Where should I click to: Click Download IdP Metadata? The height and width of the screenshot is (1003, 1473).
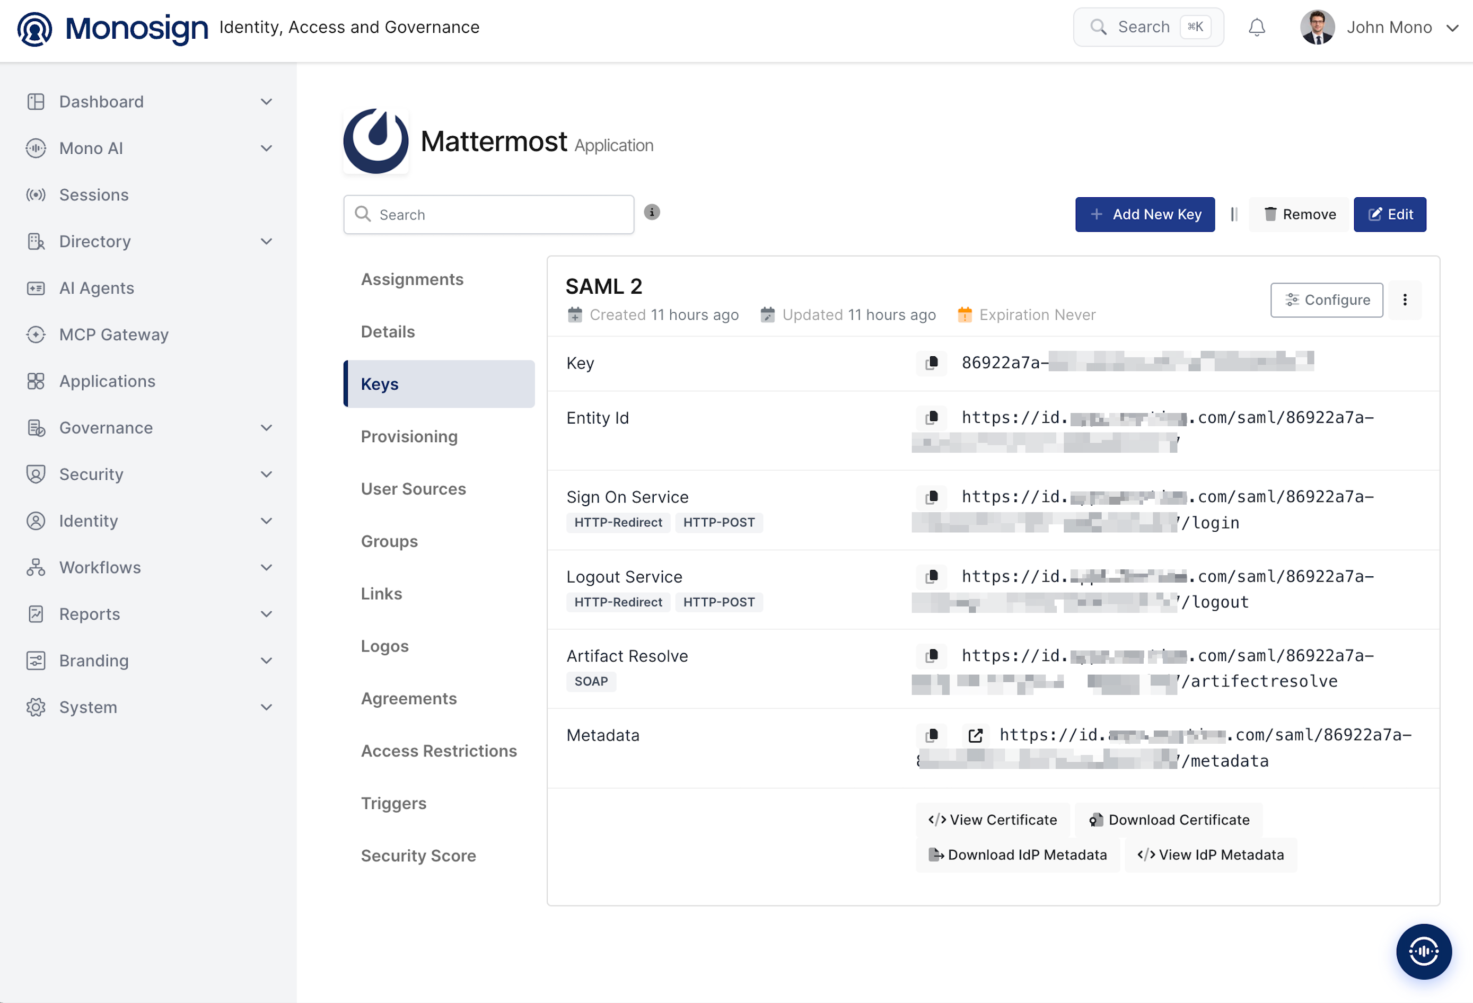(x=1018, y=855)
